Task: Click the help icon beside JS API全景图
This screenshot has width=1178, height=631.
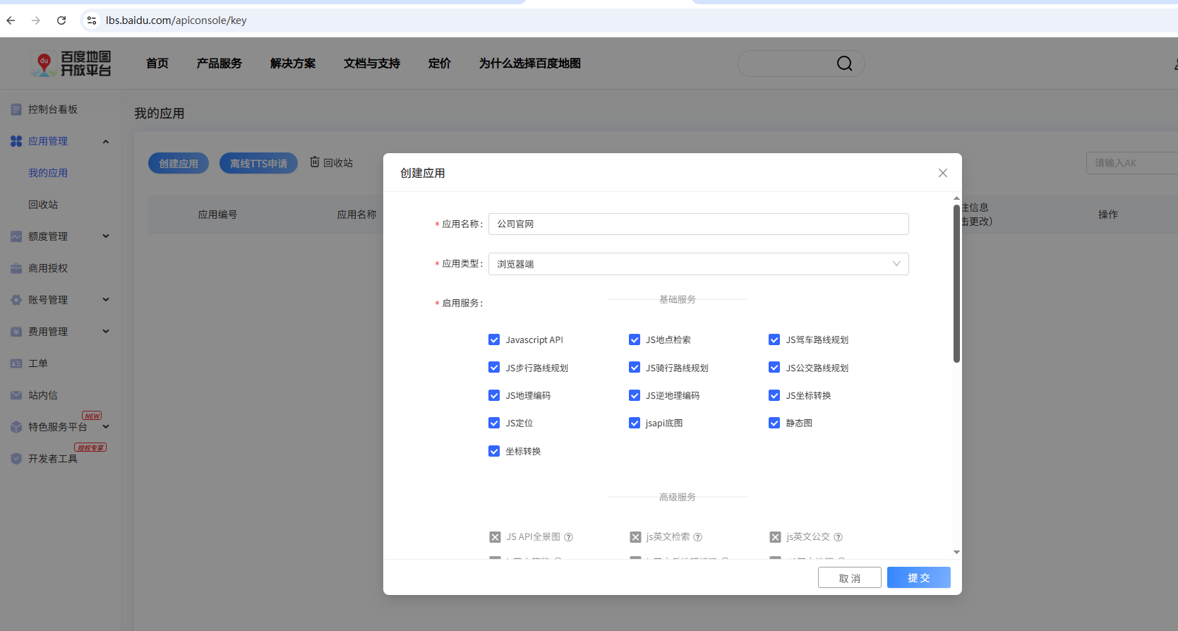Action: pos(569,537)
